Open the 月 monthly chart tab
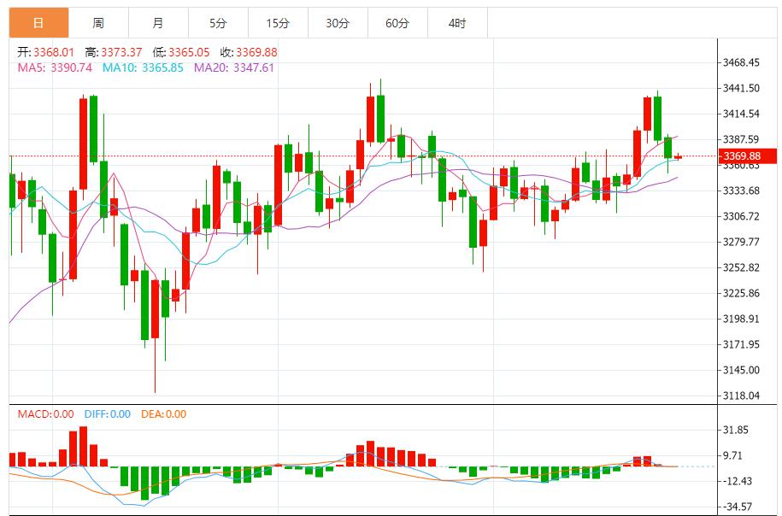This screenshot has width=782, height=516. click(158, 23)
